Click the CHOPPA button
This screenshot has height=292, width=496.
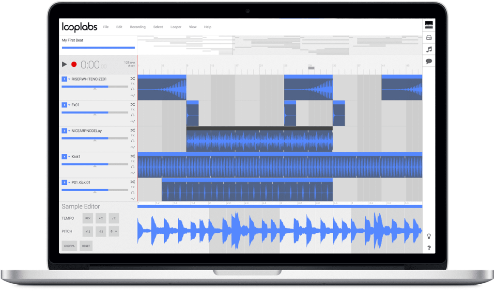(x=69, y=246)
